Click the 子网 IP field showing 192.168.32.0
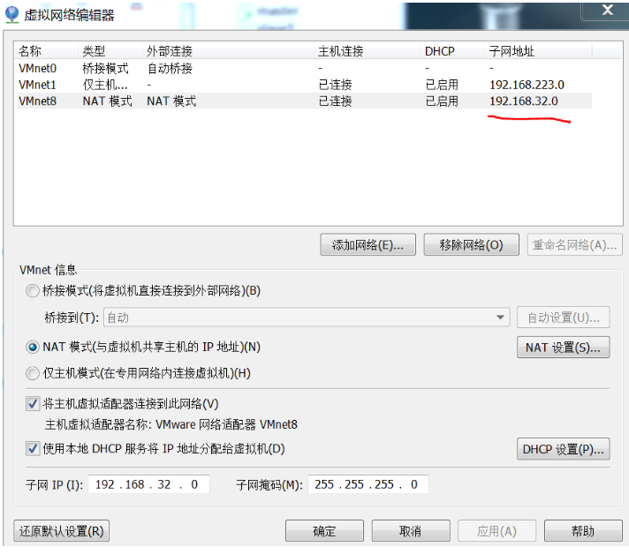629x554 pixels. [148, 484]
